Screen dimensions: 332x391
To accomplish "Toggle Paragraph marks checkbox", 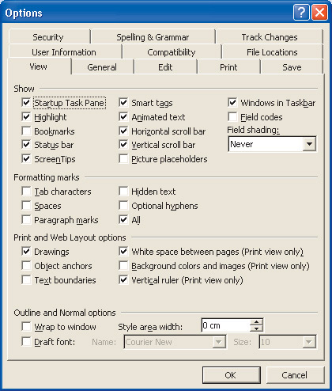I will (x=26, y=219).
